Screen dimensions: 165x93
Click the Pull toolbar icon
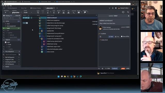(x=48, y=13)
